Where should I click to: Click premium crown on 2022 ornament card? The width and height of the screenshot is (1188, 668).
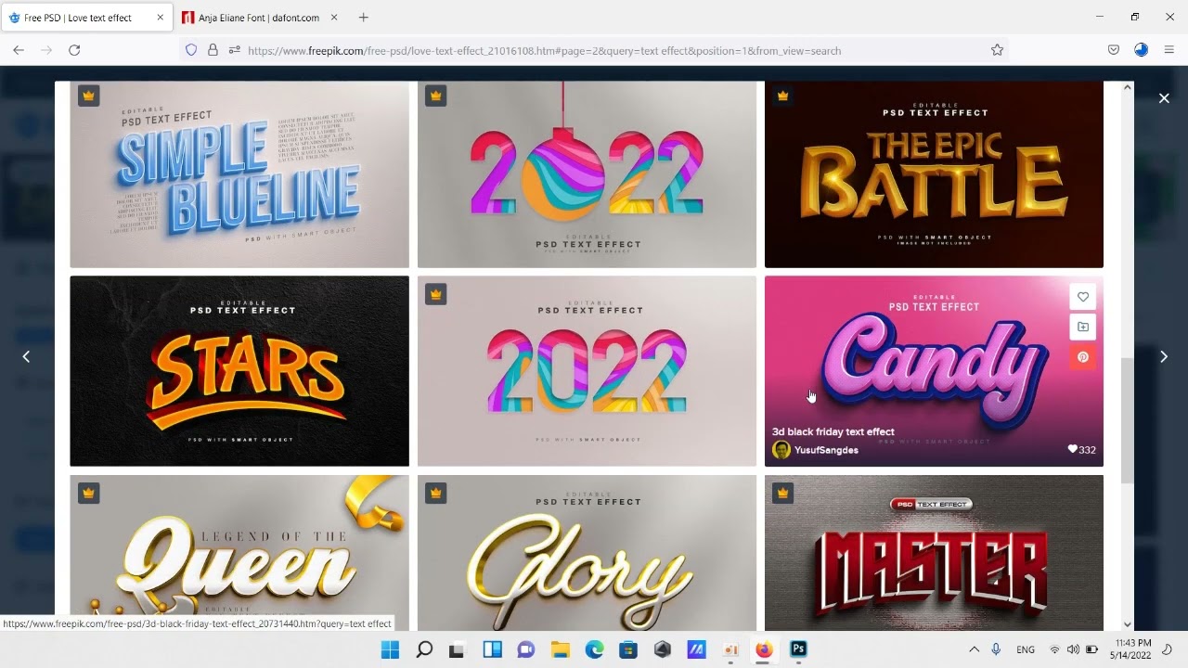[x=435, y=96]
